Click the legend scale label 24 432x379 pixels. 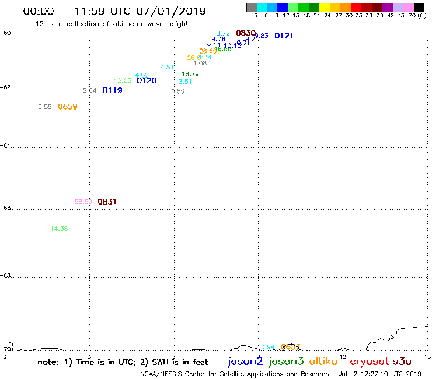(328, 16)
